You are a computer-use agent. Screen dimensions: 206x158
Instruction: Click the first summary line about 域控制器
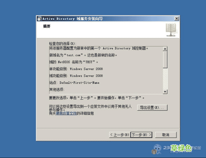tap(99, 48)
